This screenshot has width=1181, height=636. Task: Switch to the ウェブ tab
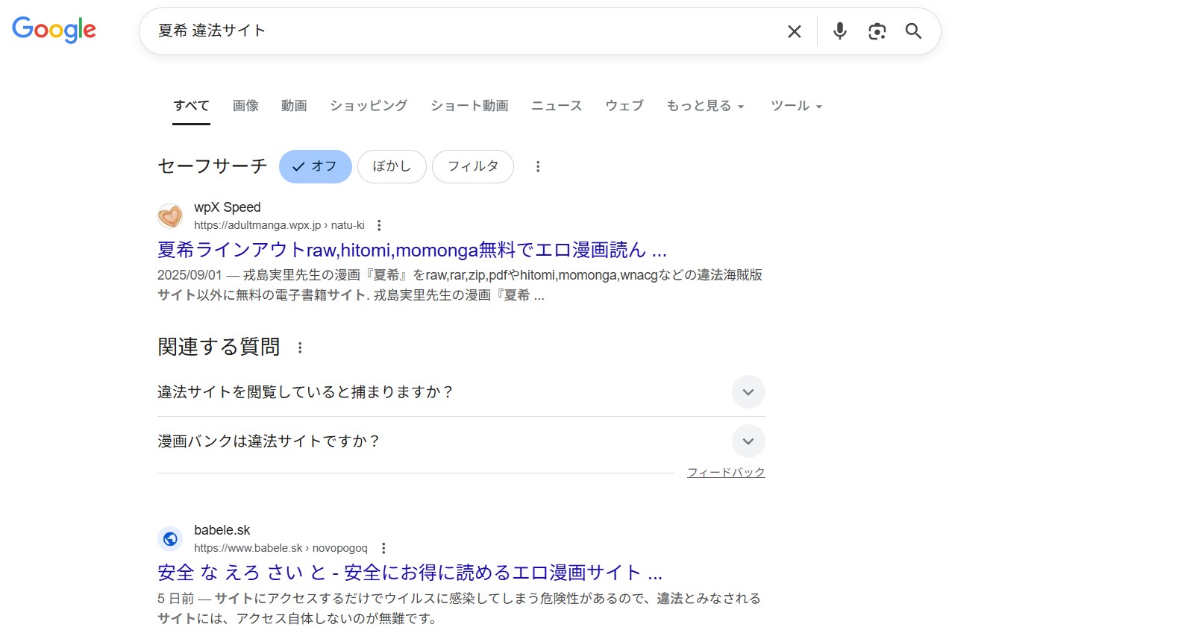(624, 106)
